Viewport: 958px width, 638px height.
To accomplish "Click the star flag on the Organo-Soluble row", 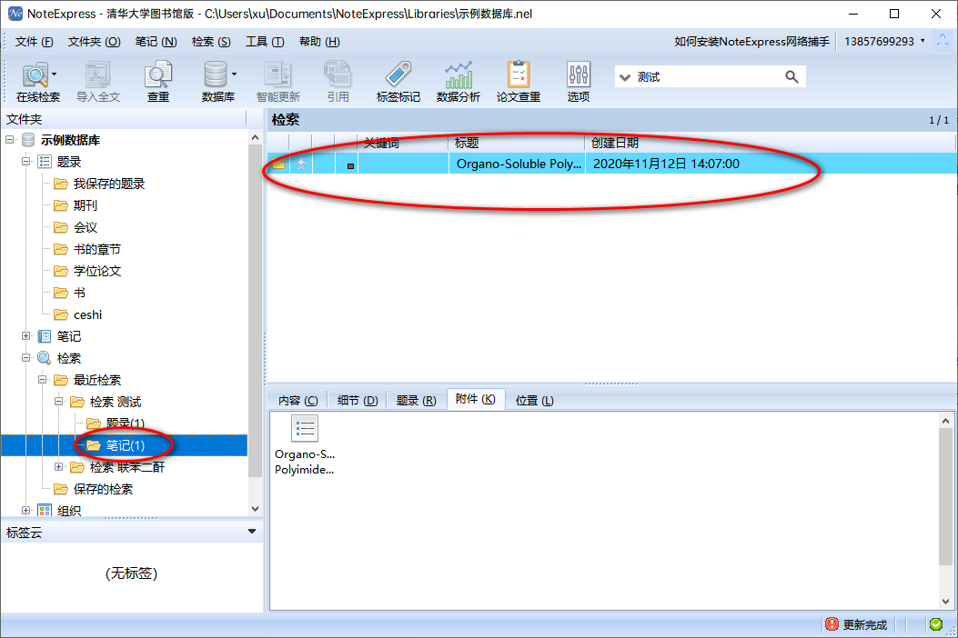I will pyautogui.click(x=300, y=164).
